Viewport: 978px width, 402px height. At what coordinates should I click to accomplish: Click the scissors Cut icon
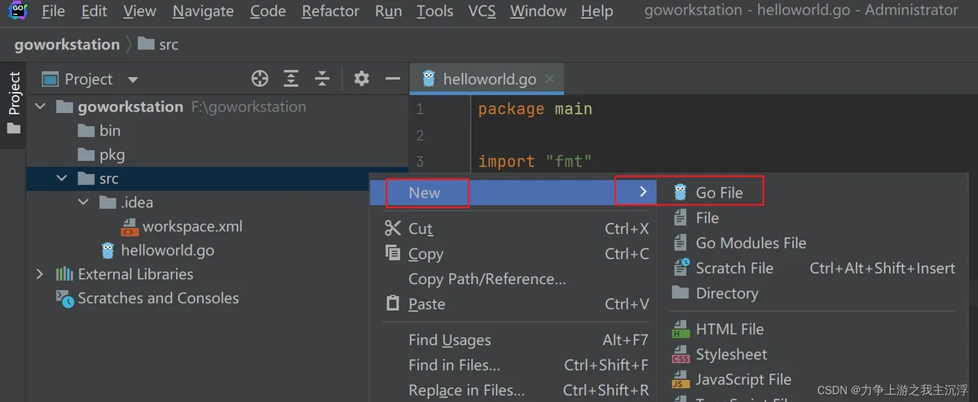pyautogui.click(x=393, y=229)
